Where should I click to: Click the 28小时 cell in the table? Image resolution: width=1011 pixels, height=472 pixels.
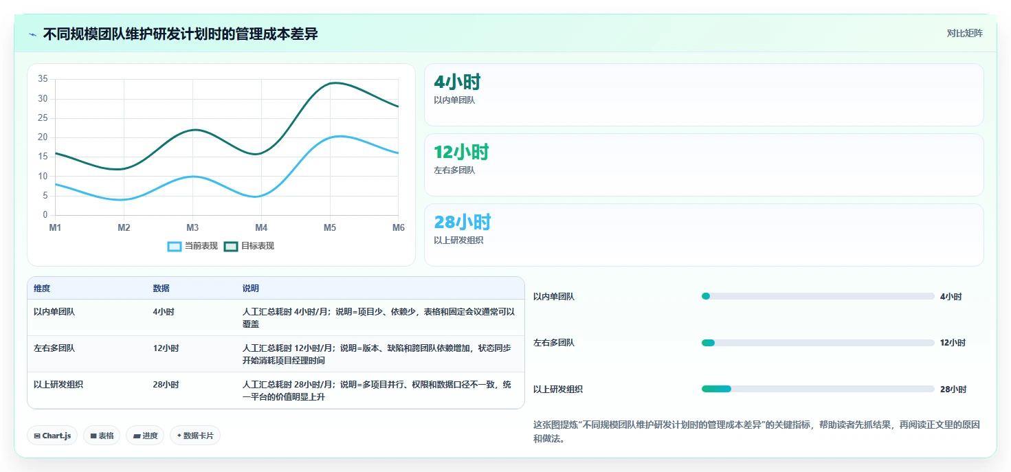tap(166, 385)
